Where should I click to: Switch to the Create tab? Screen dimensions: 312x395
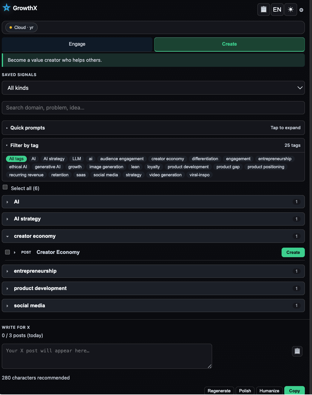(x=229, y=44)
